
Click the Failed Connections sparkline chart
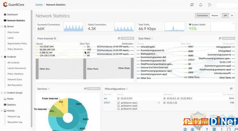[x=124, y=26]
